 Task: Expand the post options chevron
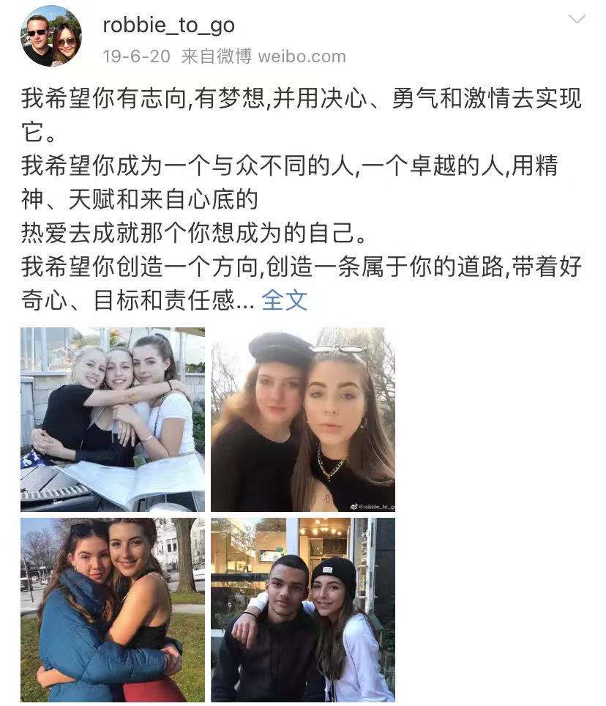[576, 18]
